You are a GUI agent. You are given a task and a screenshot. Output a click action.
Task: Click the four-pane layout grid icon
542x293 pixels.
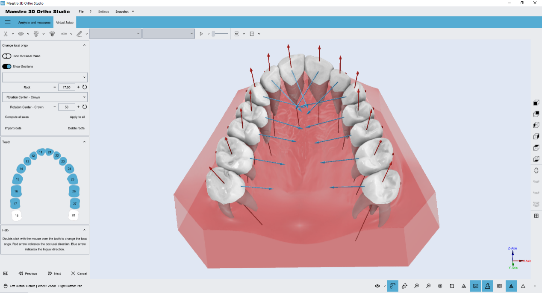click(x=536, y=216)
